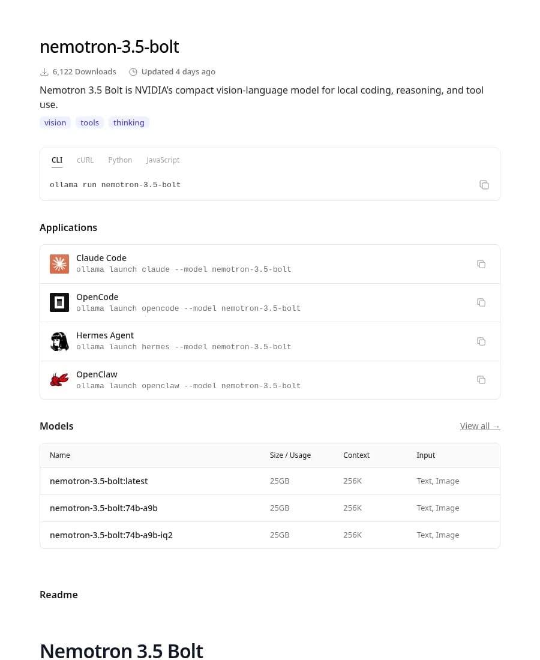
Task: Click the Claude Code app icon
Action: pos(59,264)
